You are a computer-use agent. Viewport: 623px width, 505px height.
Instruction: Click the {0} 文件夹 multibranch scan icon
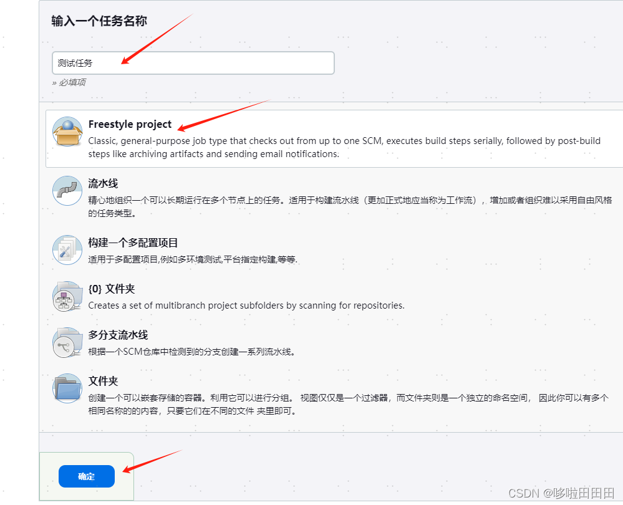[67, 296]
